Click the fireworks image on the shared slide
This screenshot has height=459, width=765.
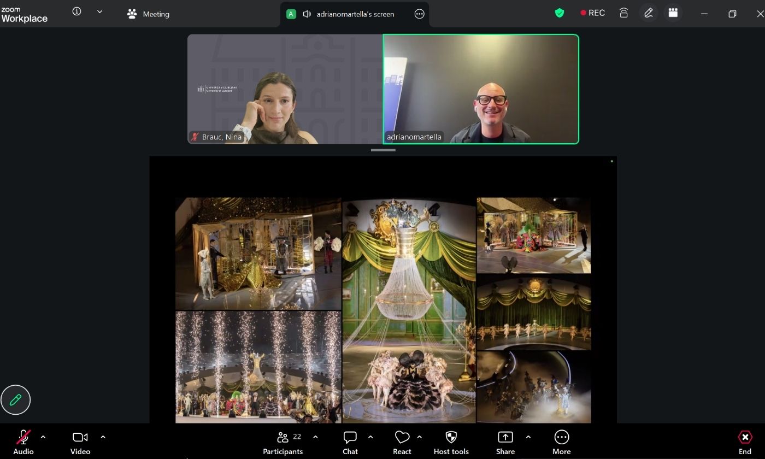[x=258, y=367]
